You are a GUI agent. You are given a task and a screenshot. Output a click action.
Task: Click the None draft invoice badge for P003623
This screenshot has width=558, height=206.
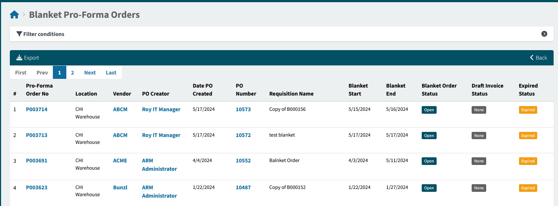479,188
